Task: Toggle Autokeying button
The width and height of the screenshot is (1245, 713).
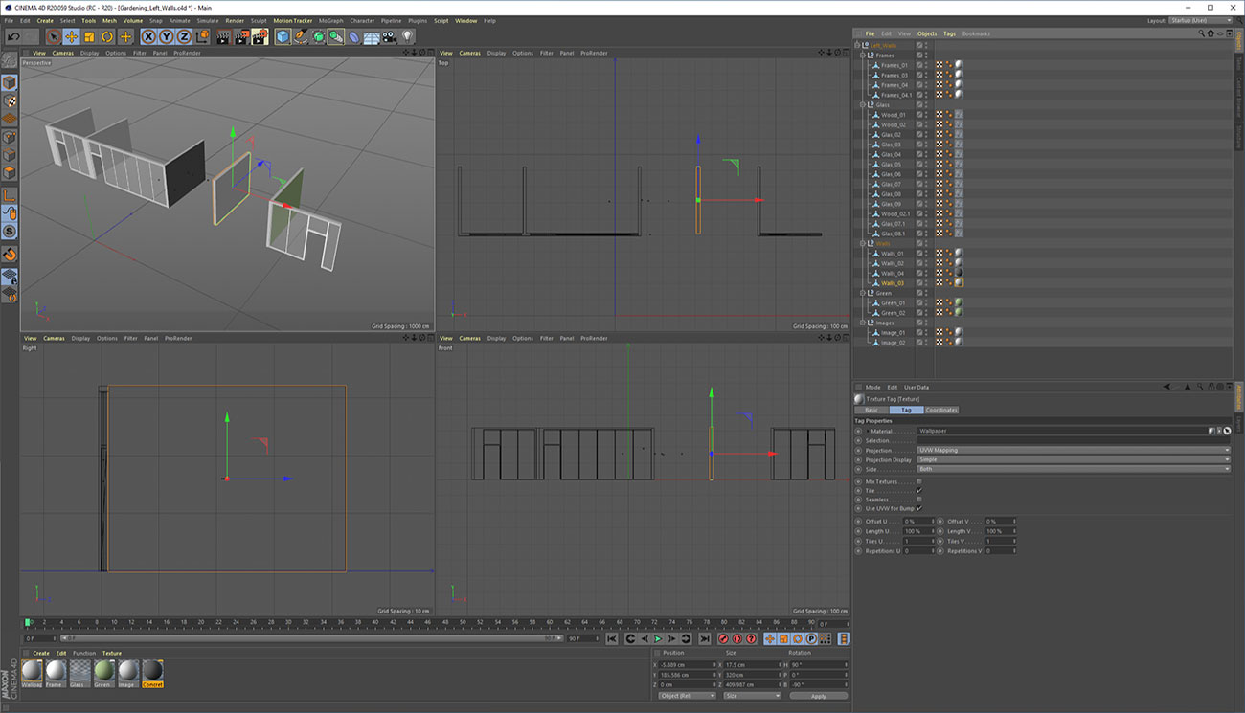Action: click(736, 638)
